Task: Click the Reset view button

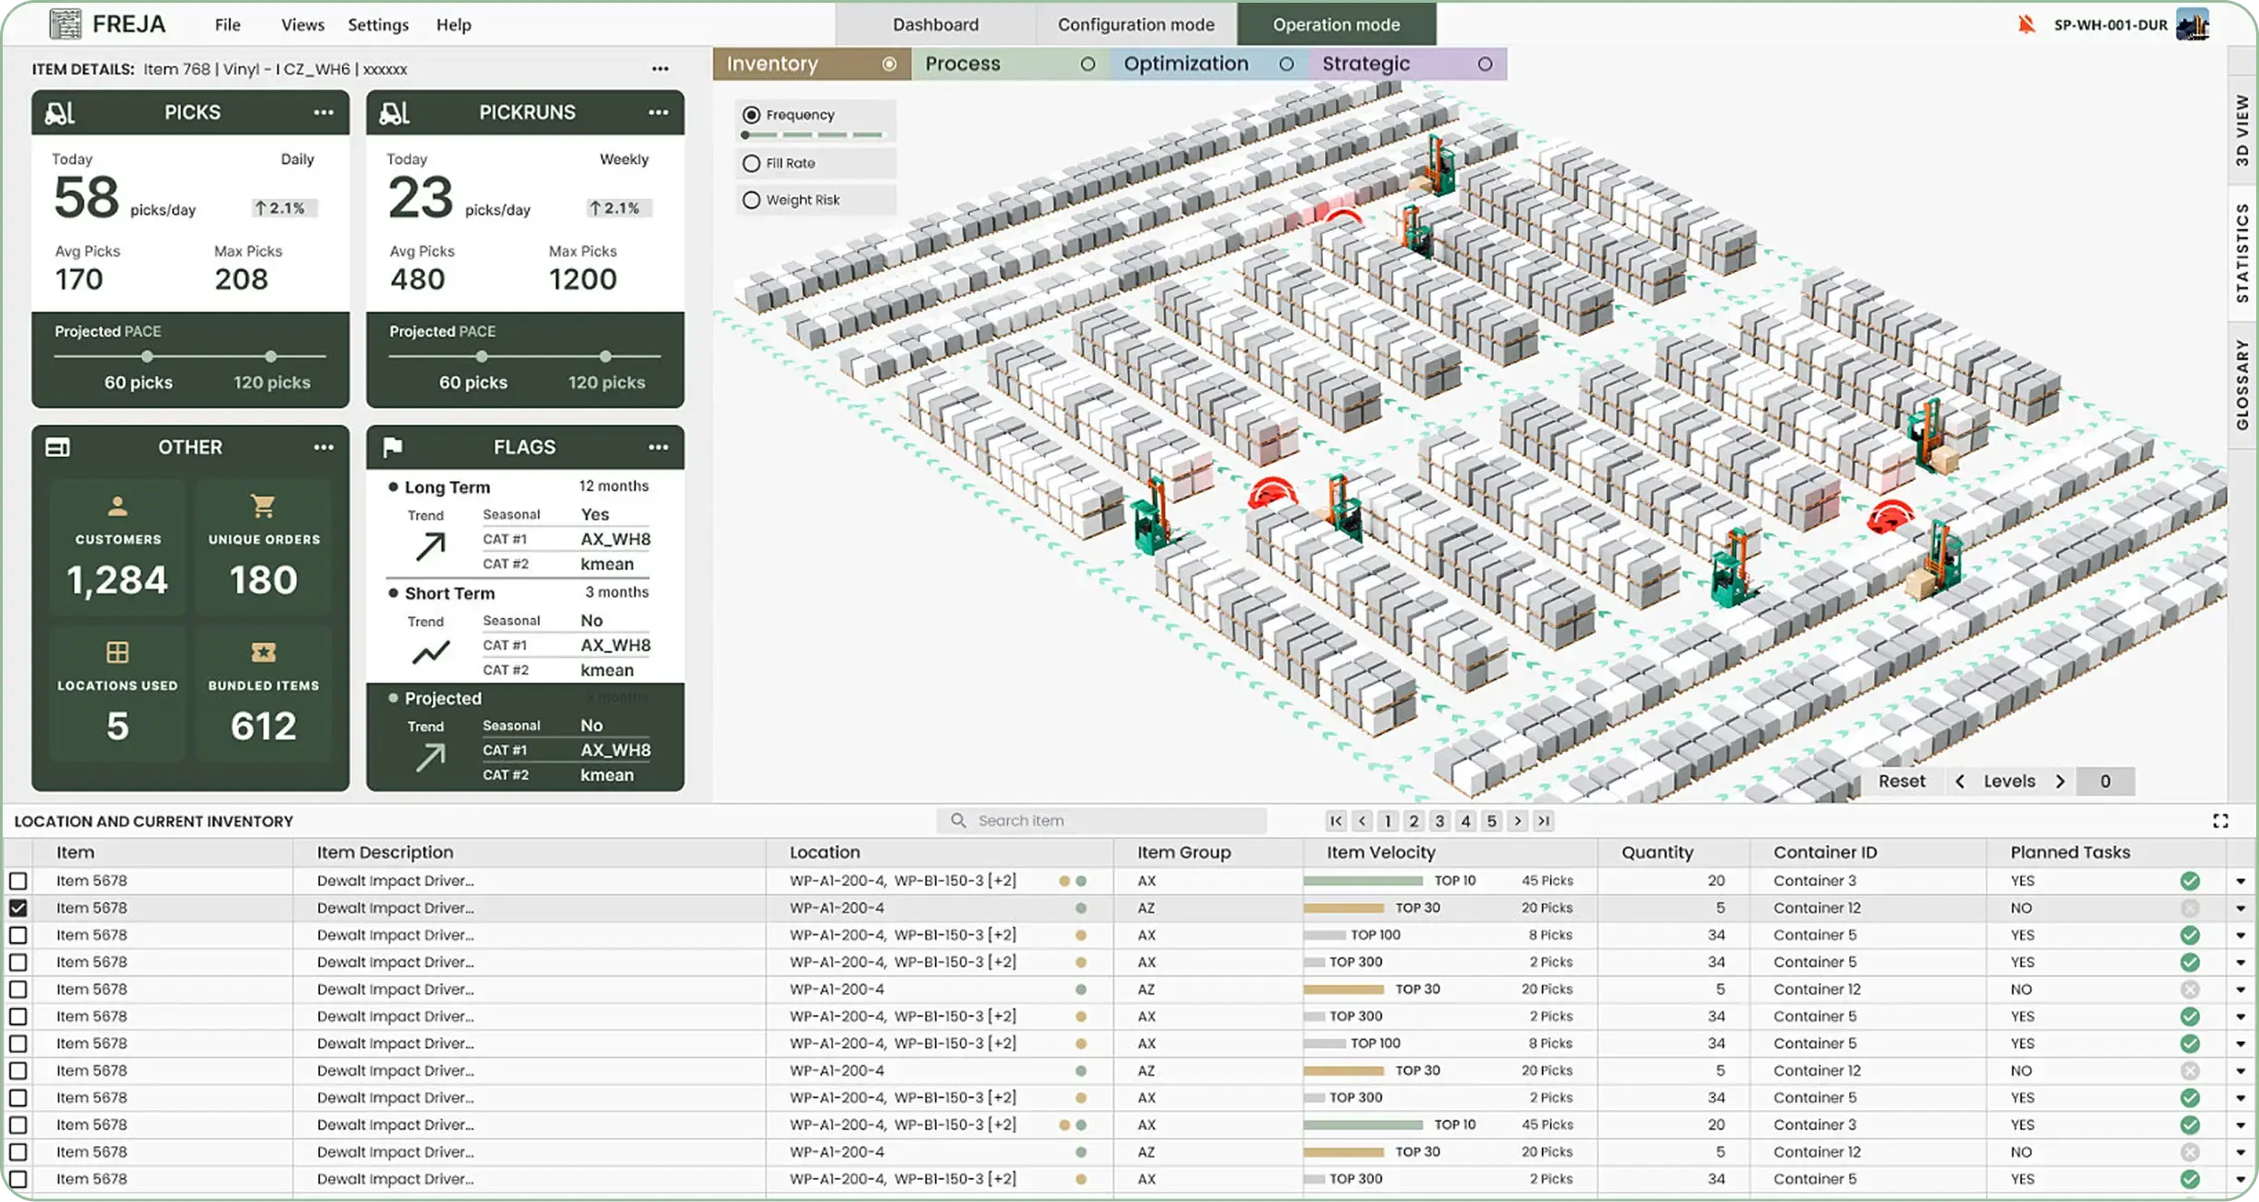Action: tap(1900, 782)
